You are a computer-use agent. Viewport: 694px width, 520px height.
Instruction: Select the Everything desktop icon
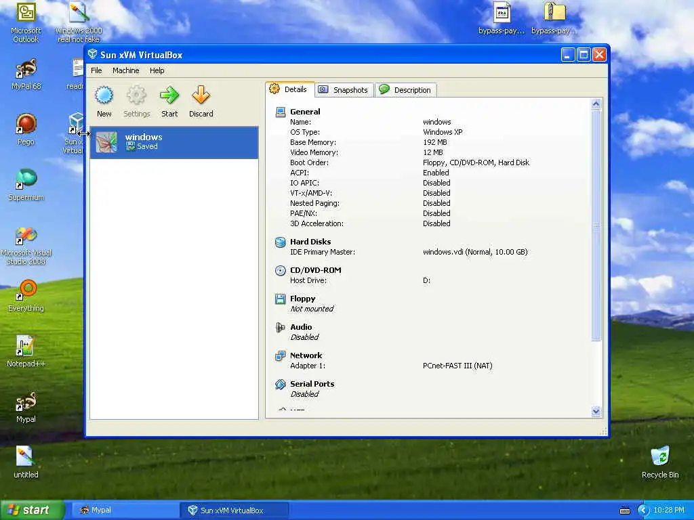click(26, 296)
